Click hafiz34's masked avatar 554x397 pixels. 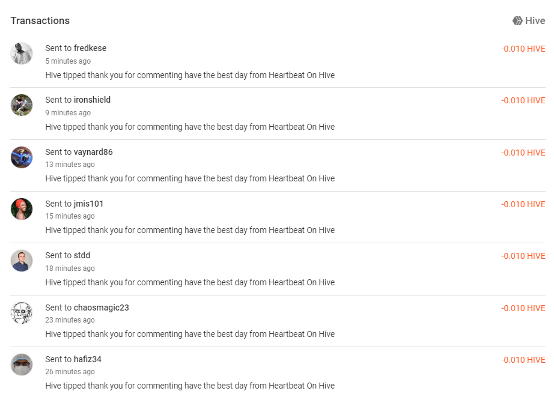click(x=22, y=364)
